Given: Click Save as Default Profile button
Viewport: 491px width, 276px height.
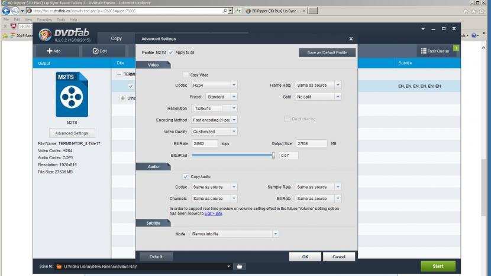Looking at the screenshot, I should coord(327,52).
